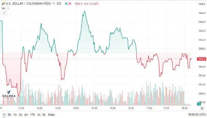Select the 5A five-year range

click(x=44, y=115)
